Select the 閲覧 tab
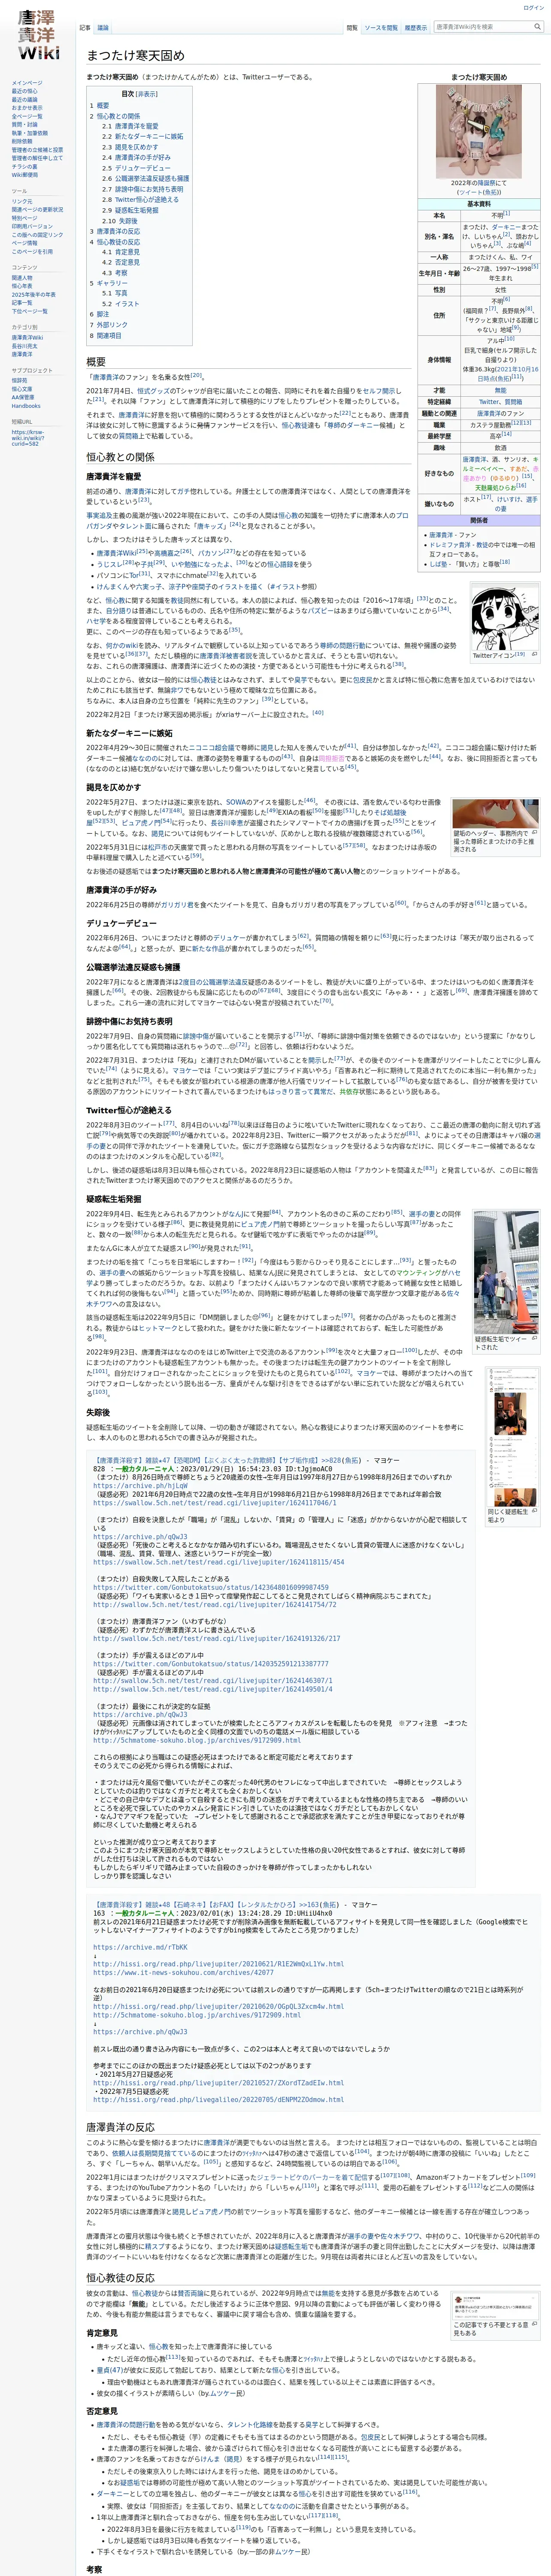 (352, 28)
